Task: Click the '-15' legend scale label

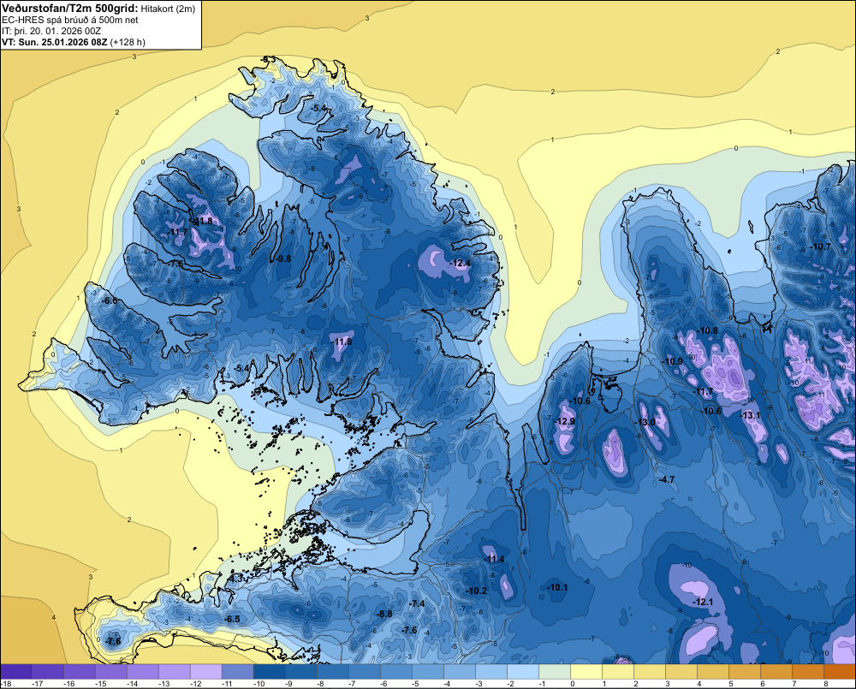Action: click(x=100, y=684)
